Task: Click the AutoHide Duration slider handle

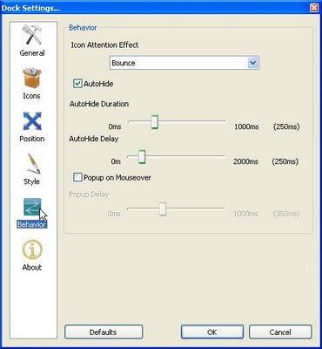Action: tap(155, 121)
